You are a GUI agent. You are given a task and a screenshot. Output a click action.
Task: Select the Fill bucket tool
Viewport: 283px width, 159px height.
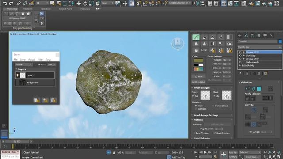point(221,37)
